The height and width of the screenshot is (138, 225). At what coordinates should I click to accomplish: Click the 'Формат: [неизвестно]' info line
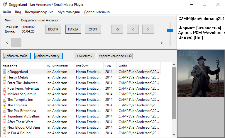200,28
